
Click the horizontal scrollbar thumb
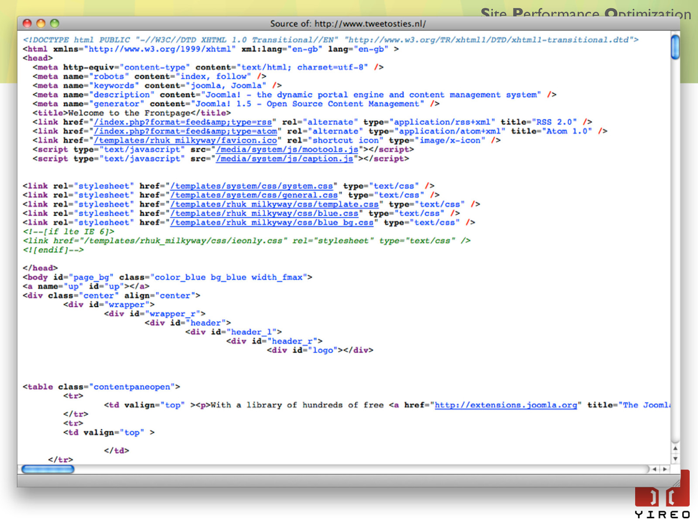48,469
